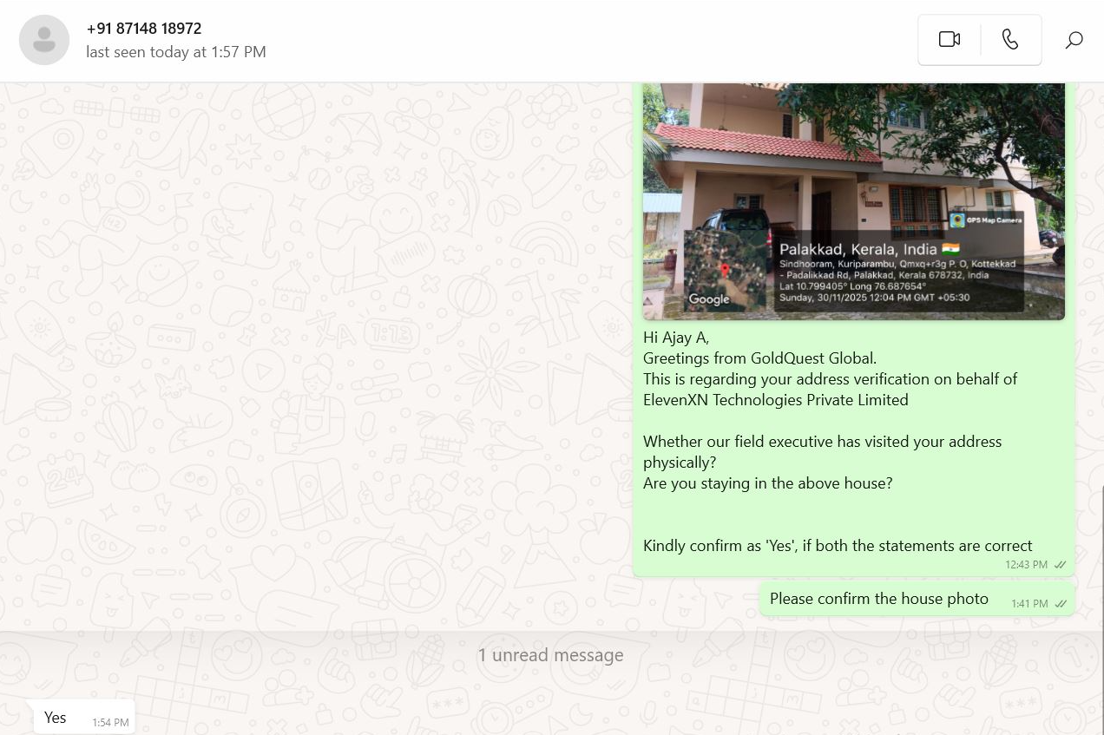Click the GPS Map Camera badge on photo

(x=986, y=220)
